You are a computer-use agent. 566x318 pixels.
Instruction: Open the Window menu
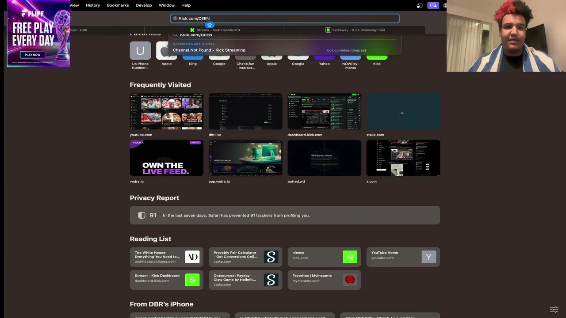pos(167,5)
